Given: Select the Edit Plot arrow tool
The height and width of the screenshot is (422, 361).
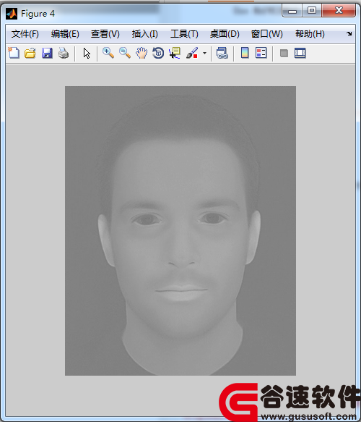Looking at the screenshot, I should point(87,53).
